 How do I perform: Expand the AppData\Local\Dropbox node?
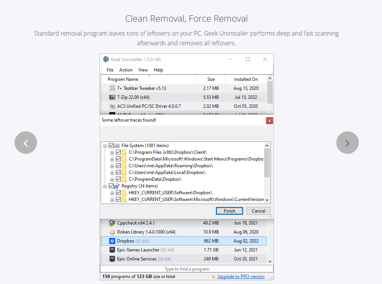[112, 173]
